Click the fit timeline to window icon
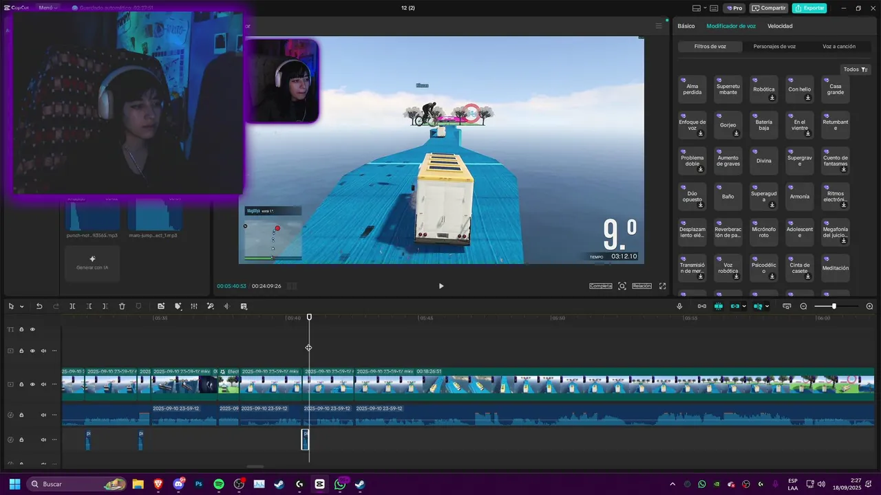Image resolution: width=881 pixels, height=495 pixels. click(787, 306)
